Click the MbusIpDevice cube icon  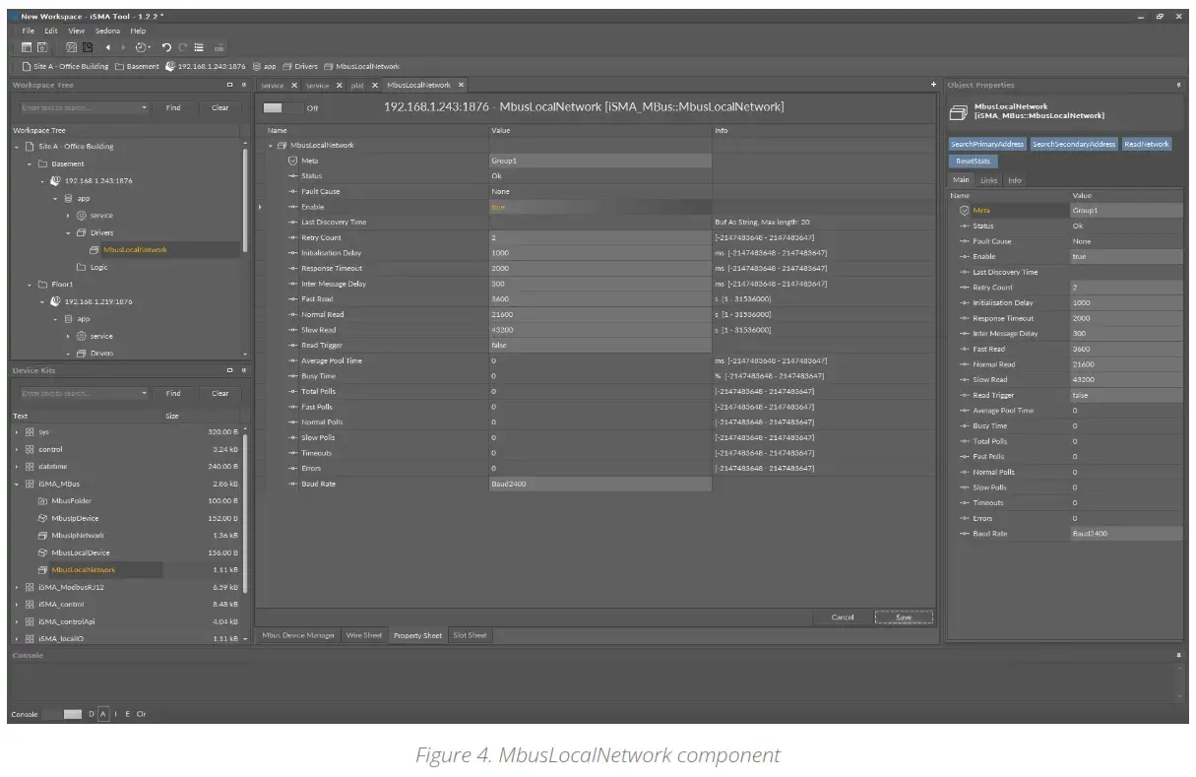tap(43, 518)
